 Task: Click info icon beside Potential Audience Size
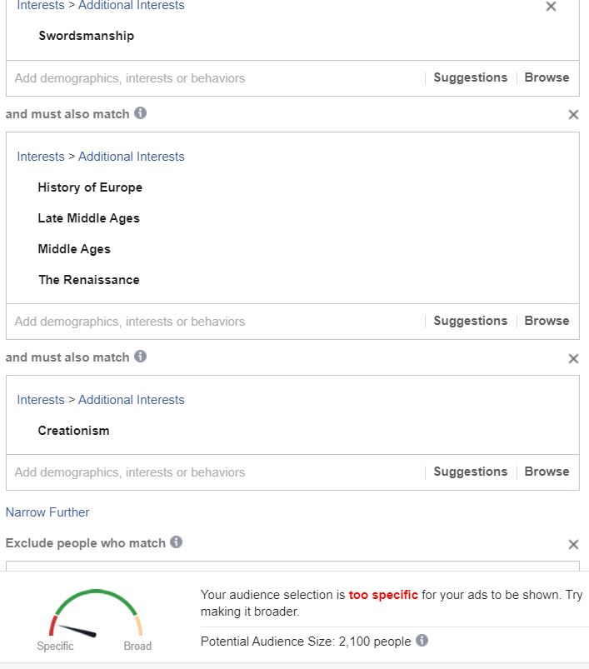422,641
